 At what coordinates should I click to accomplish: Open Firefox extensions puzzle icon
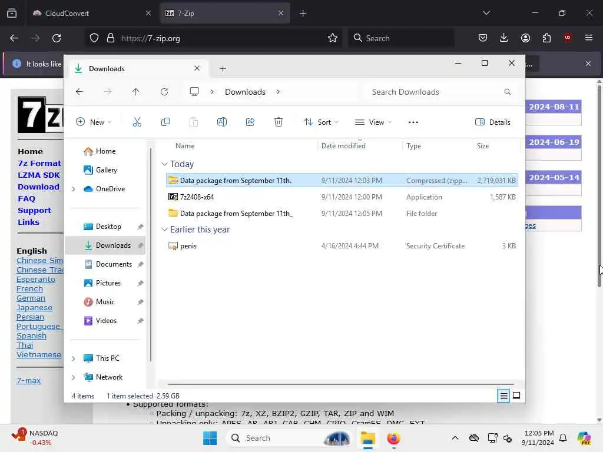point(546,38)
